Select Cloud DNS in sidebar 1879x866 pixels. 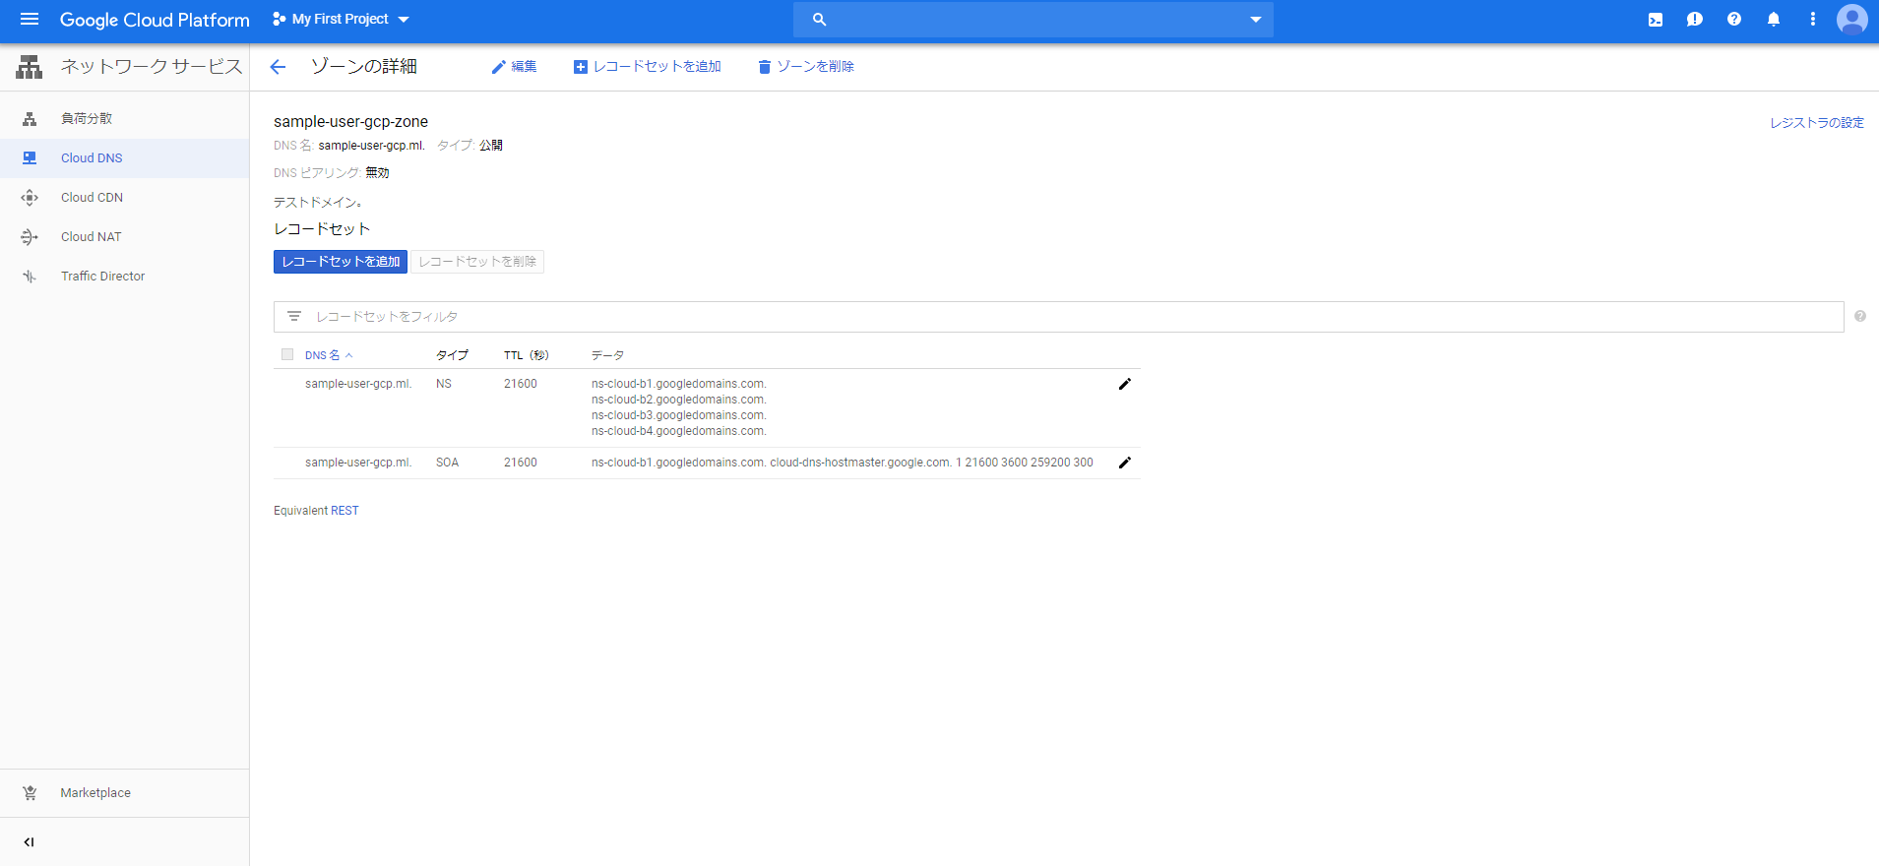124,157
